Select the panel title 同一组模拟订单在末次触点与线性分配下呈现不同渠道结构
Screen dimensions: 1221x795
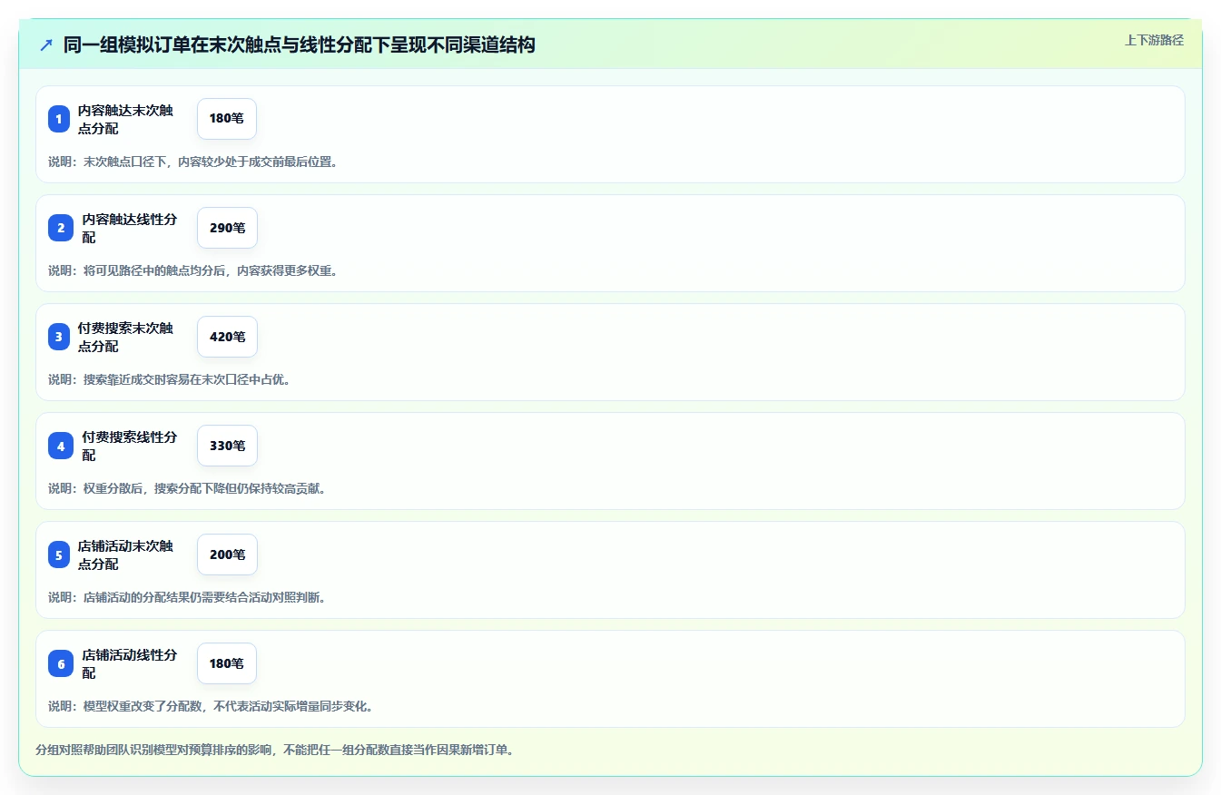point(300,44)
